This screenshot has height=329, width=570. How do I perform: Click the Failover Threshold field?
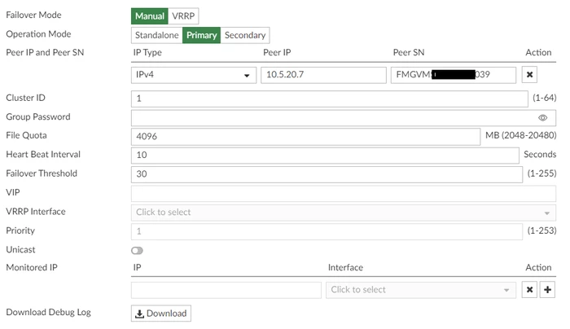(x=327, y=174)
